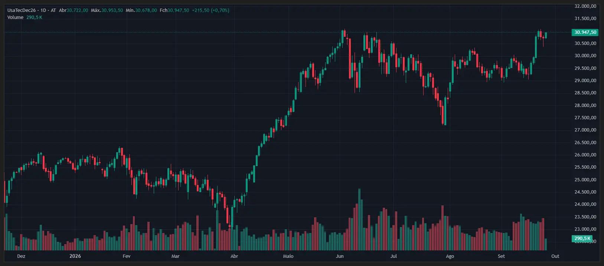The height and width of the screenshot is (266, 604).
Task: Click the Abr label on time axis
Action: click(234, 256)
